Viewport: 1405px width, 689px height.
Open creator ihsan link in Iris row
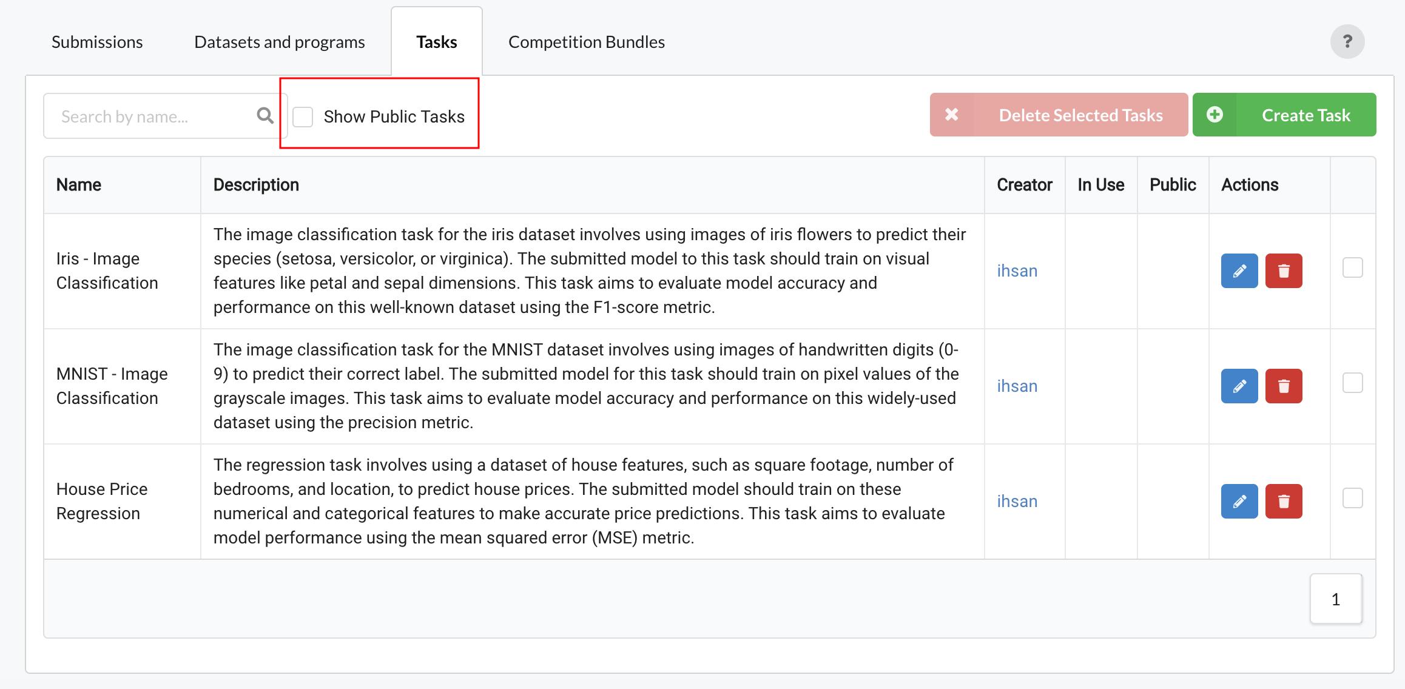(x=1017, y=271)
